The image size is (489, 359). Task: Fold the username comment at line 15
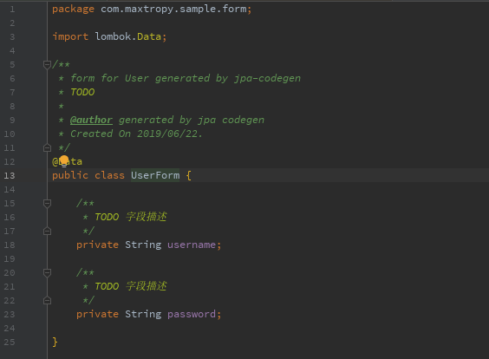click(47, 204)
